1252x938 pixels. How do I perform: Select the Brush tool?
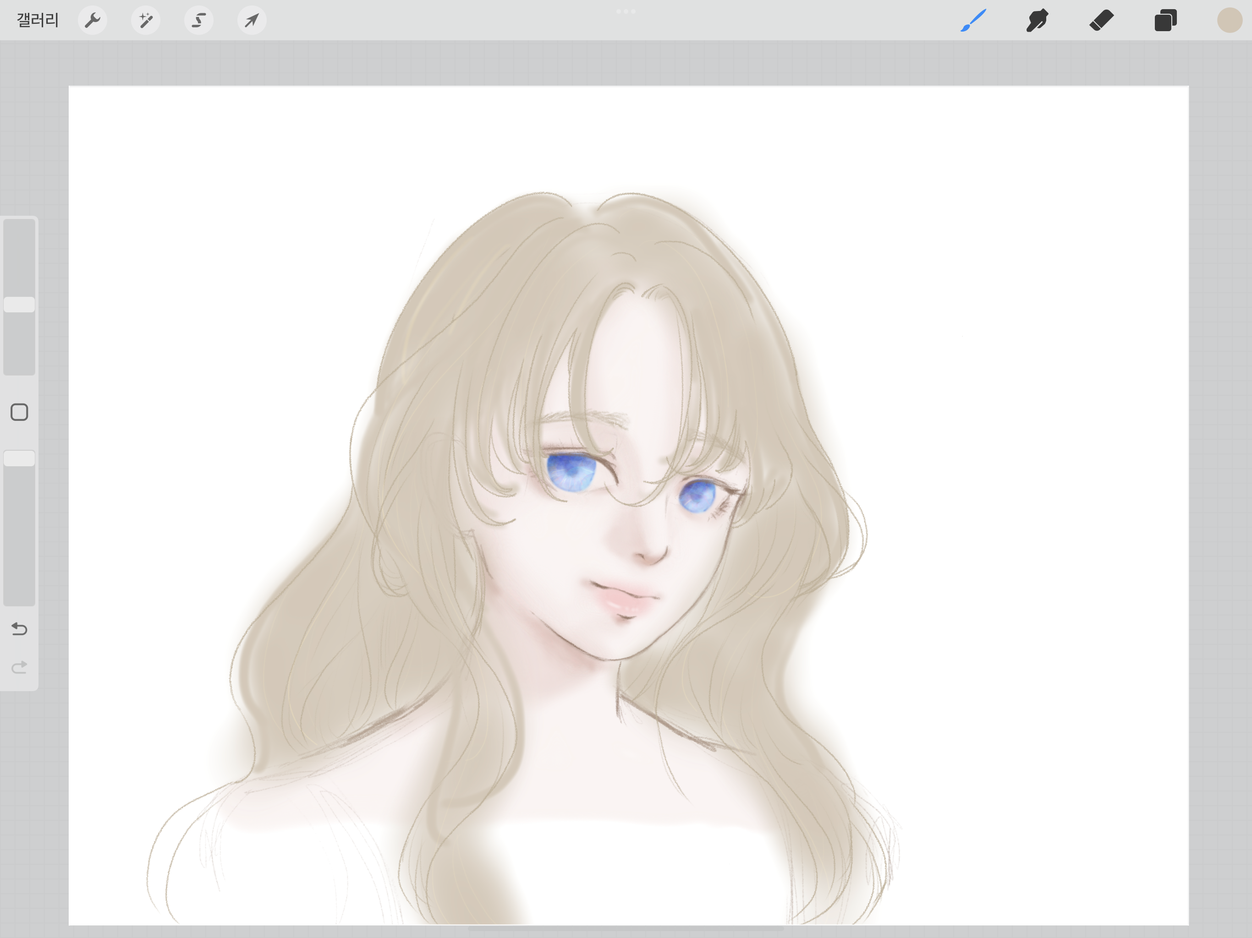pyautogui.click(x=973, y=20)
